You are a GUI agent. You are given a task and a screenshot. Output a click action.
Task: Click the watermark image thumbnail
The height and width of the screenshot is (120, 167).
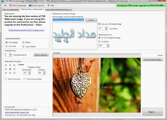[75, 36]
